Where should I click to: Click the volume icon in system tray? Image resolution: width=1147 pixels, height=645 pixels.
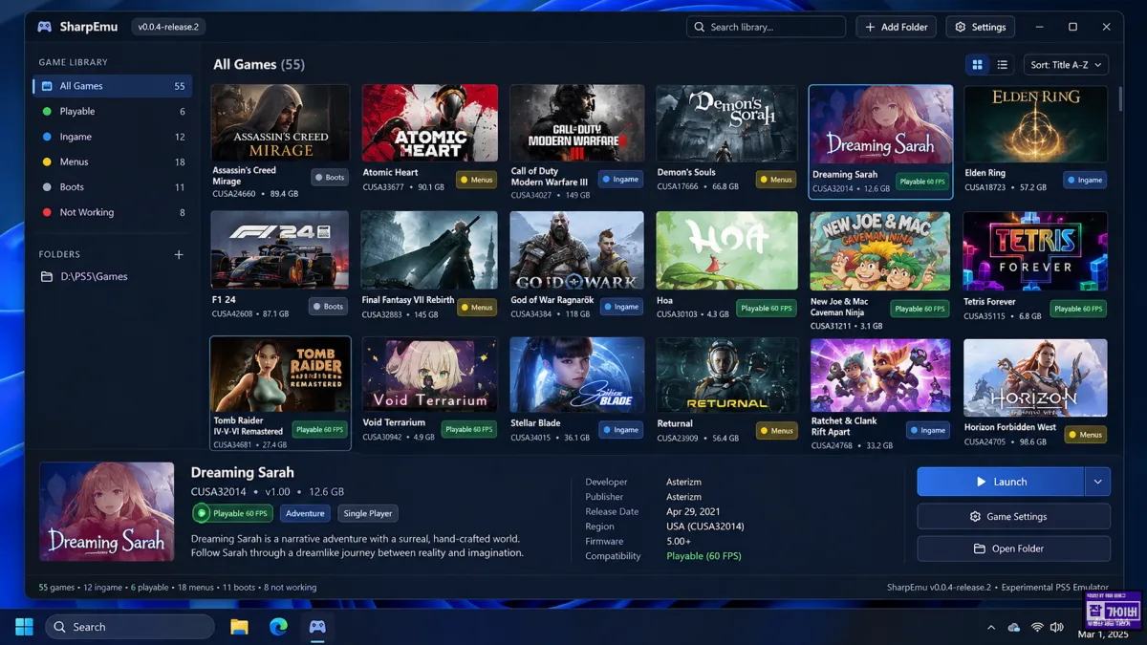pyautogui.click(x=1056, y=628)
